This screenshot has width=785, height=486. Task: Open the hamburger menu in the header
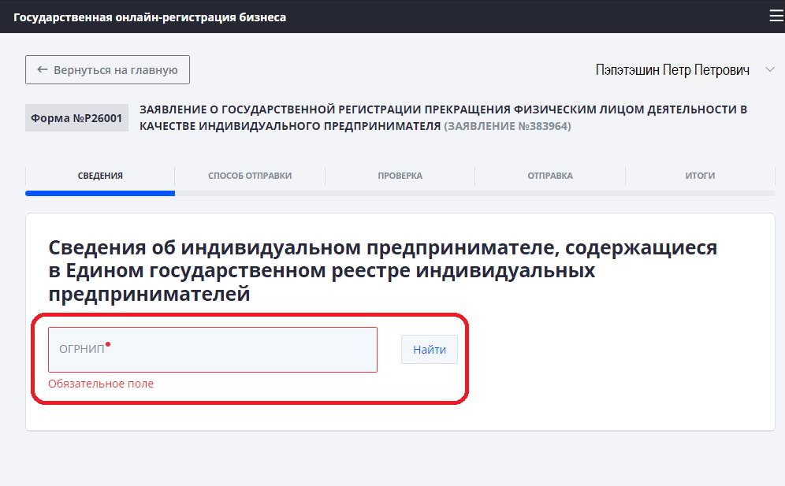coord(776,16)
